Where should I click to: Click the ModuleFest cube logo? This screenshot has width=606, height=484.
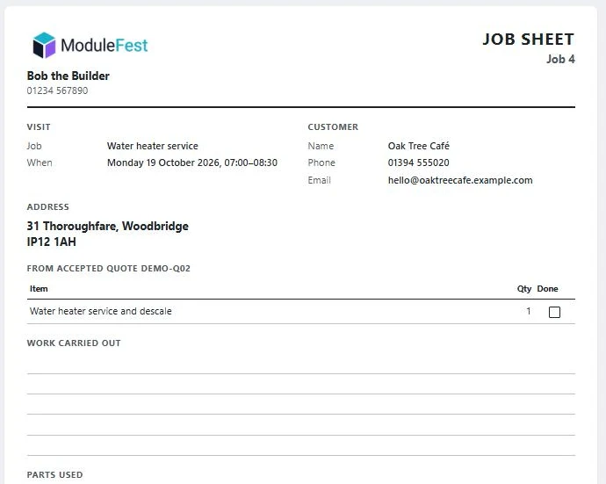44,45
